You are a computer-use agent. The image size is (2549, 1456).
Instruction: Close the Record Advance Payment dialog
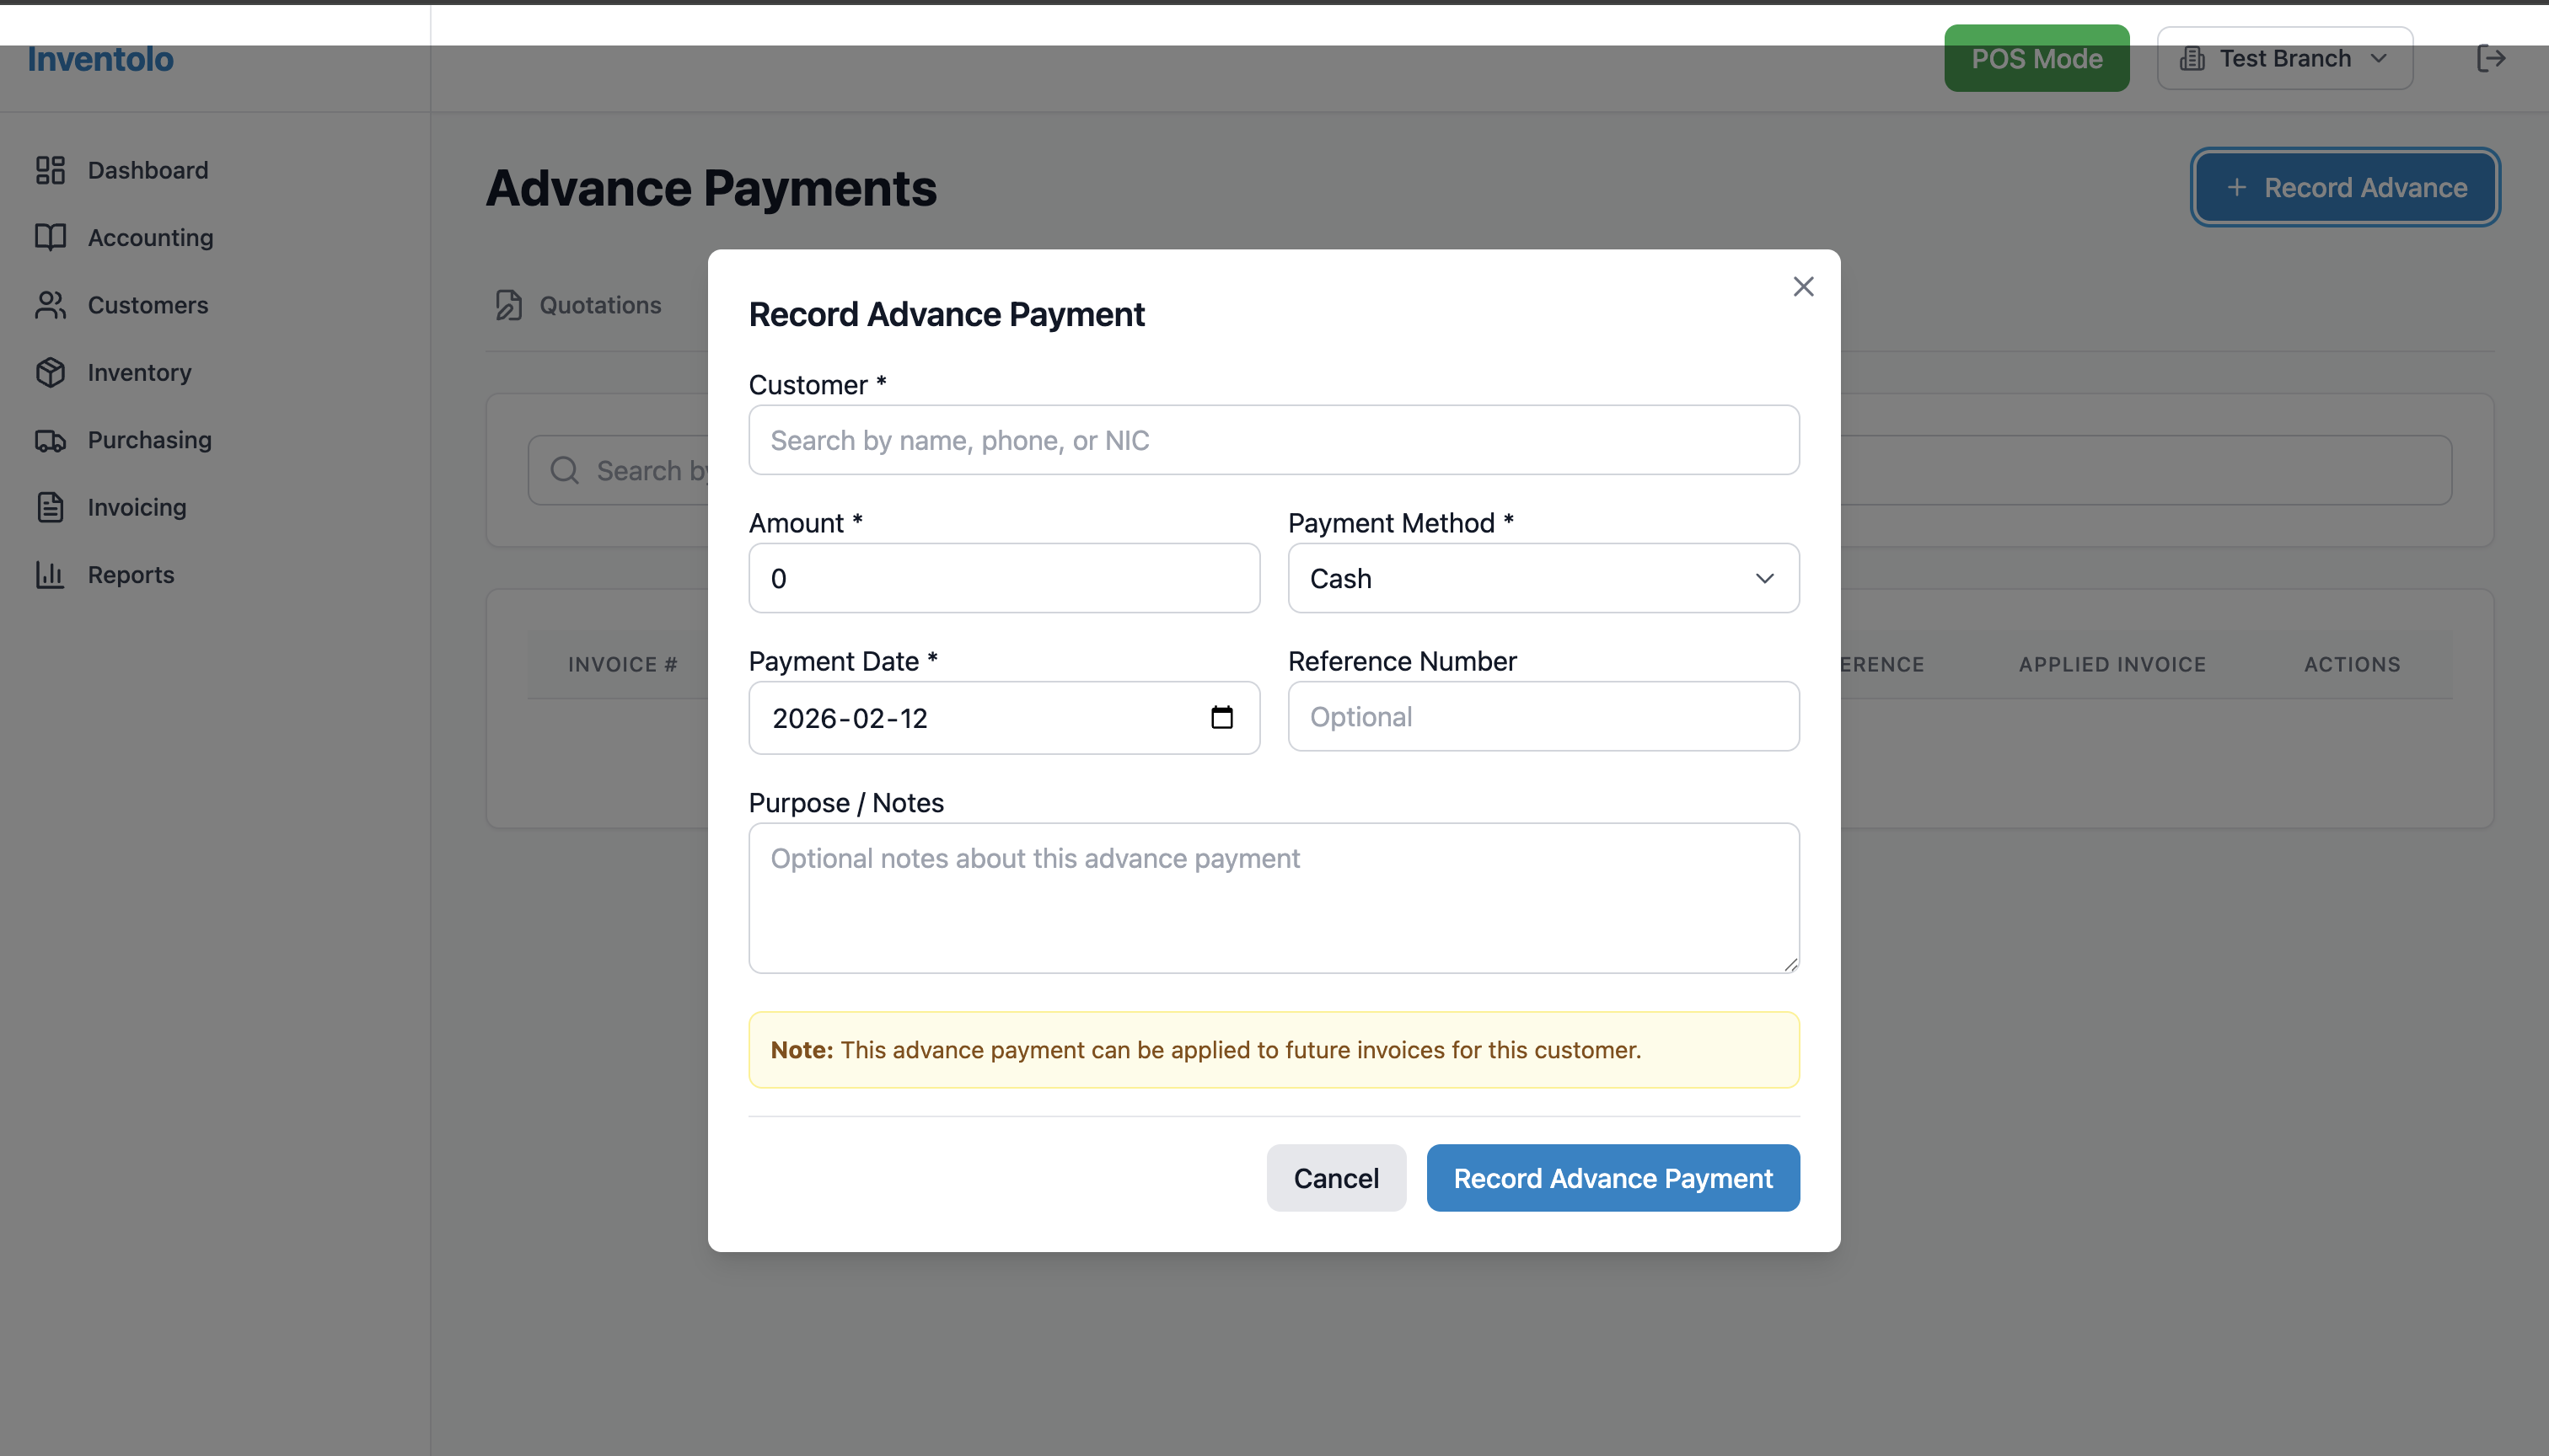pos(1803,287)
